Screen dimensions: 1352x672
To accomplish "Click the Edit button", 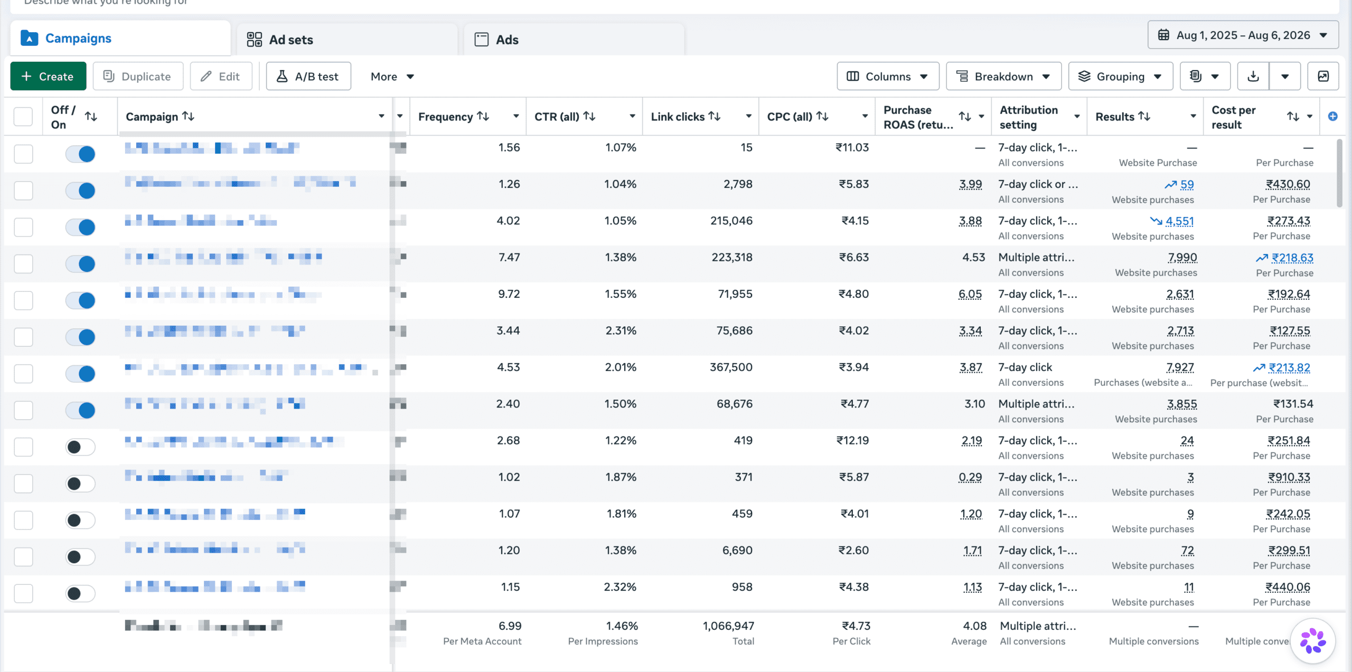I will tap(221, 77).
